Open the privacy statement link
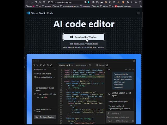Viewport: 167px width, 125px height. tap(98, 47)
